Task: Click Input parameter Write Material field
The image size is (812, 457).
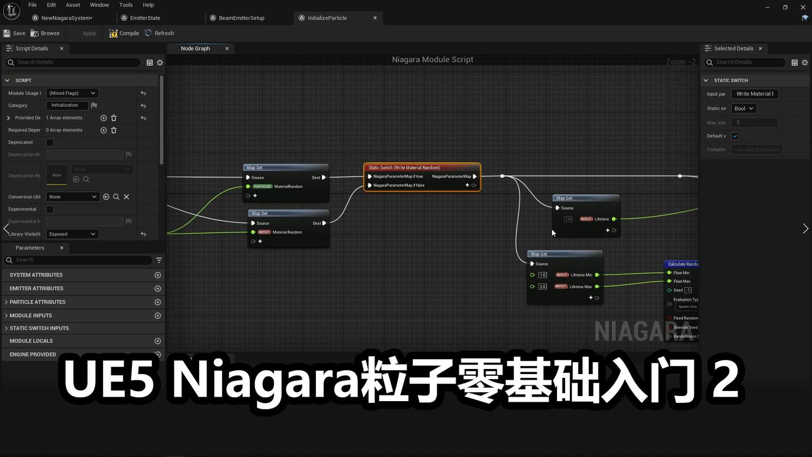Action: 754,94
